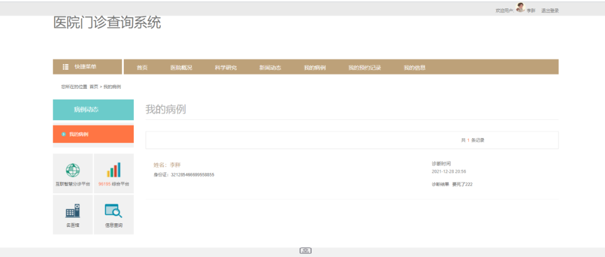Click the arrow bullet beside 我的病例 sidebar
This screenshot has height=257, width=605.
(x=64, y=134)
